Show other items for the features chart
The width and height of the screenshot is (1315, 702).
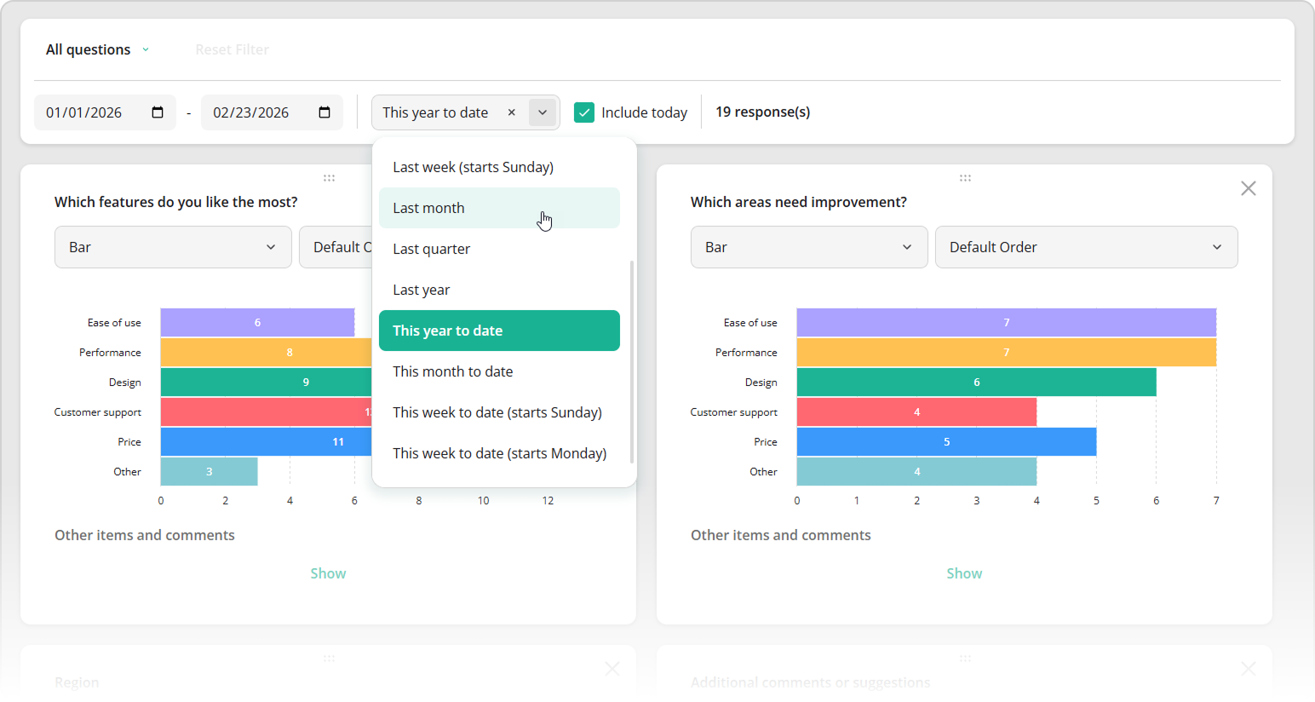pyautogui.click(x=328, y=573)
